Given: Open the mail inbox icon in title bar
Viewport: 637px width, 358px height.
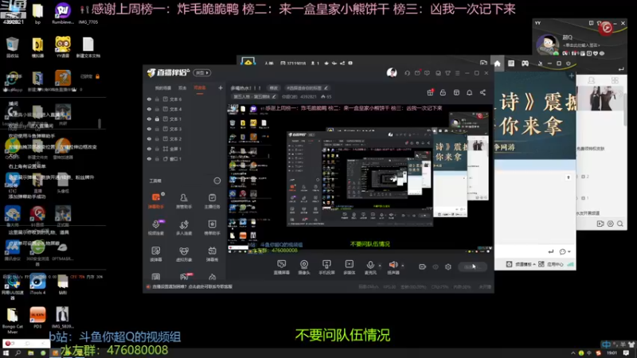Looking at the screenshot, I should click(x=417, y=73).
